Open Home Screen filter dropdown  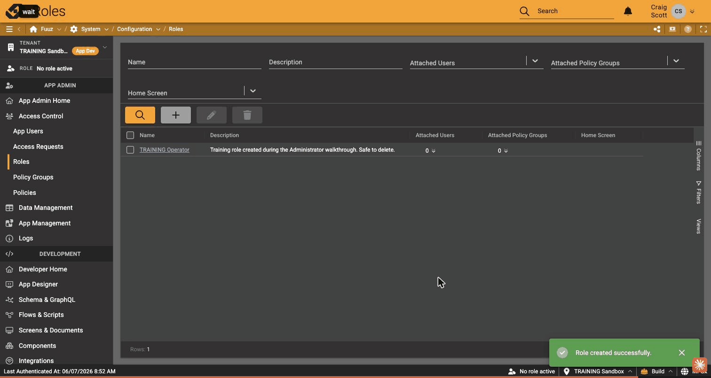point(253,91)
